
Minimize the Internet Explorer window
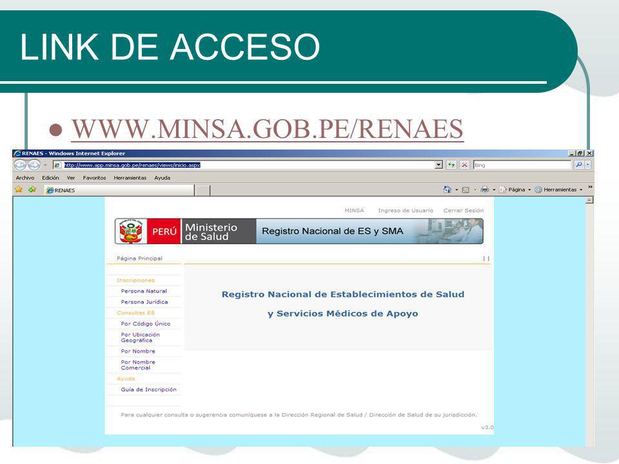572,153
